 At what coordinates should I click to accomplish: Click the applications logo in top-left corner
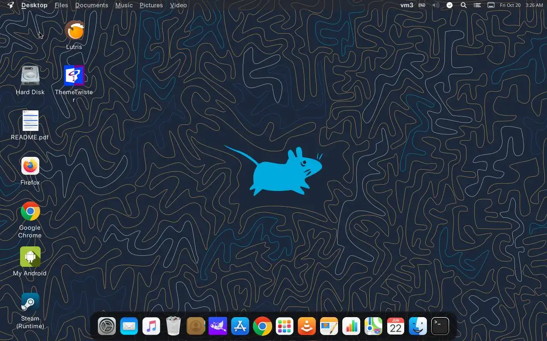11,5
